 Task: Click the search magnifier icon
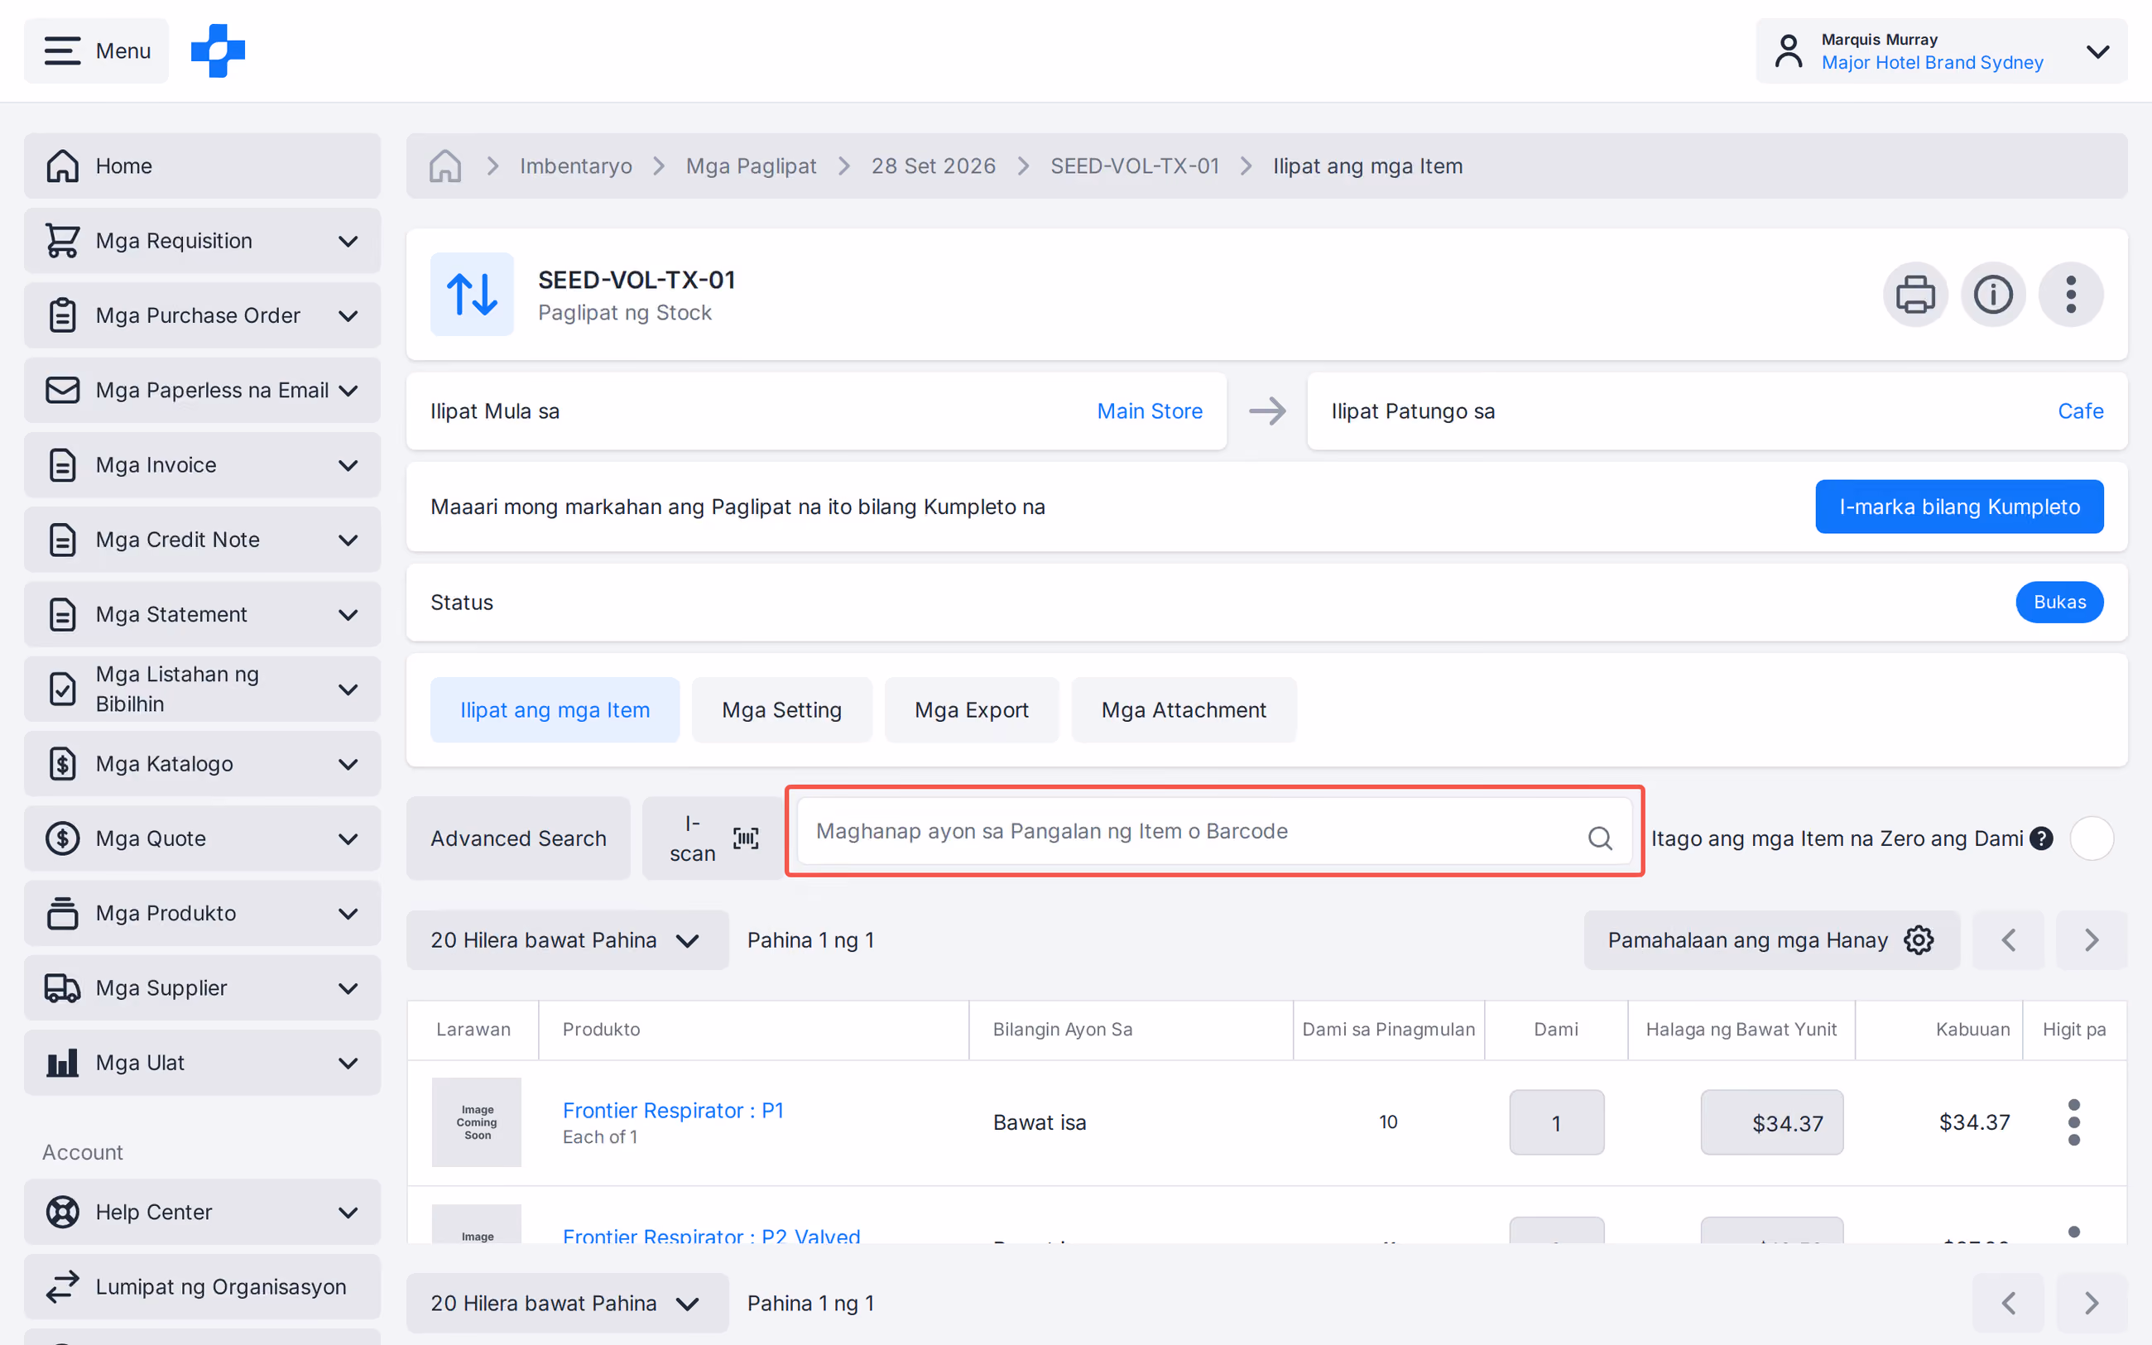pyautogui.click(x=1600, y=837)
